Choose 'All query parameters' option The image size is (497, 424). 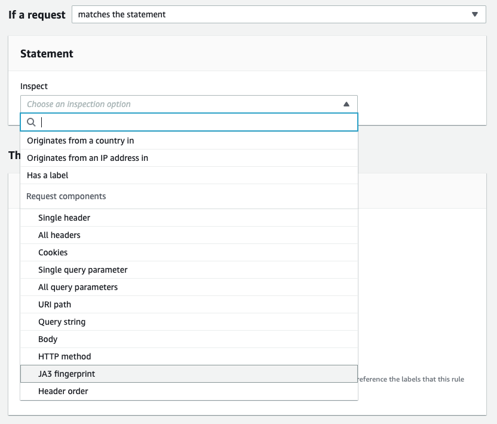[x=189, y=287]
